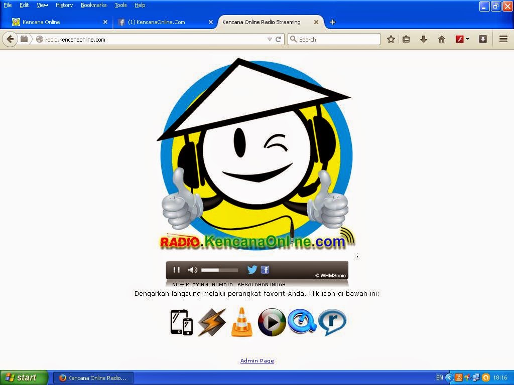
Task: Listen with QuickTime icon
Action: (302, 321)
